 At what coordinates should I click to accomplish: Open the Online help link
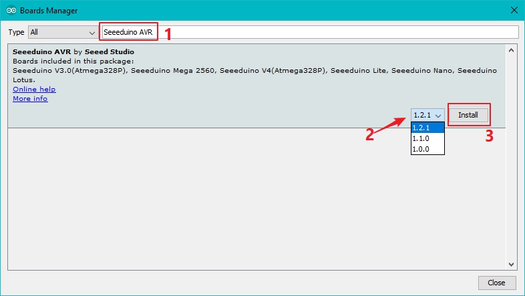pyautogui.click(x=34, y=89)
